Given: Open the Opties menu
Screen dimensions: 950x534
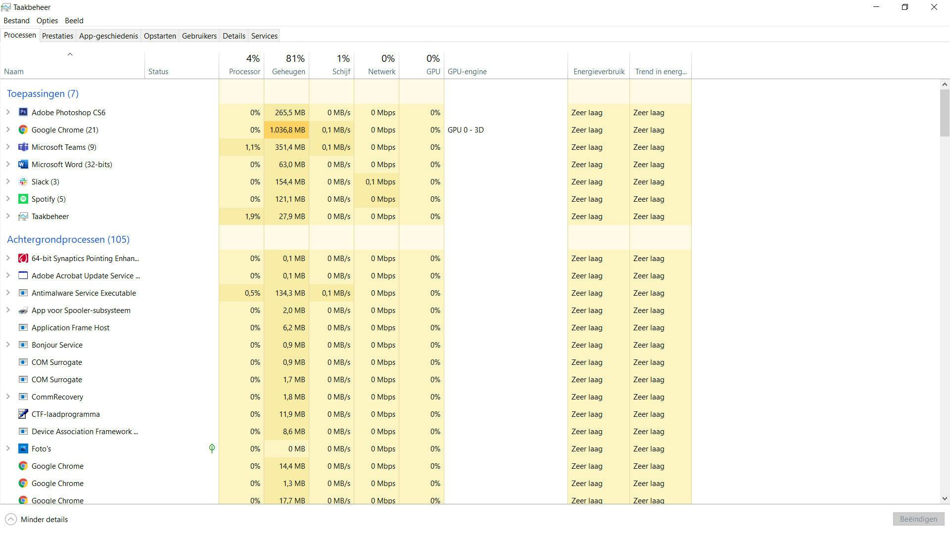Looking at the screenshot, I should click(x=47, y=20).
